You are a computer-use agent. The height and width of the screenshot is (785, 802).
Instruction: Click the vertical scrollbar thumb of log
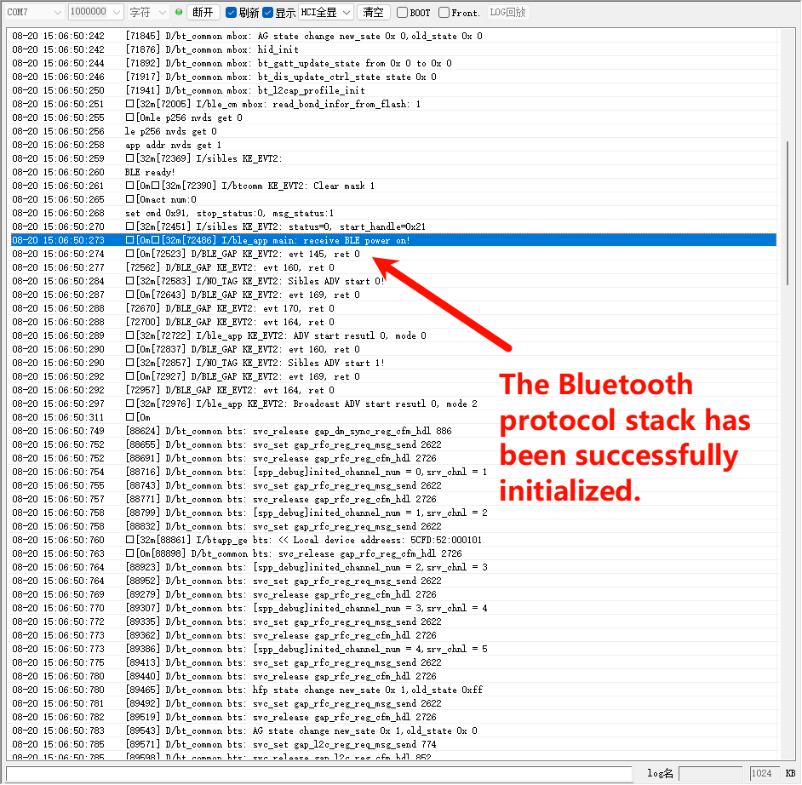pos(791,213)
